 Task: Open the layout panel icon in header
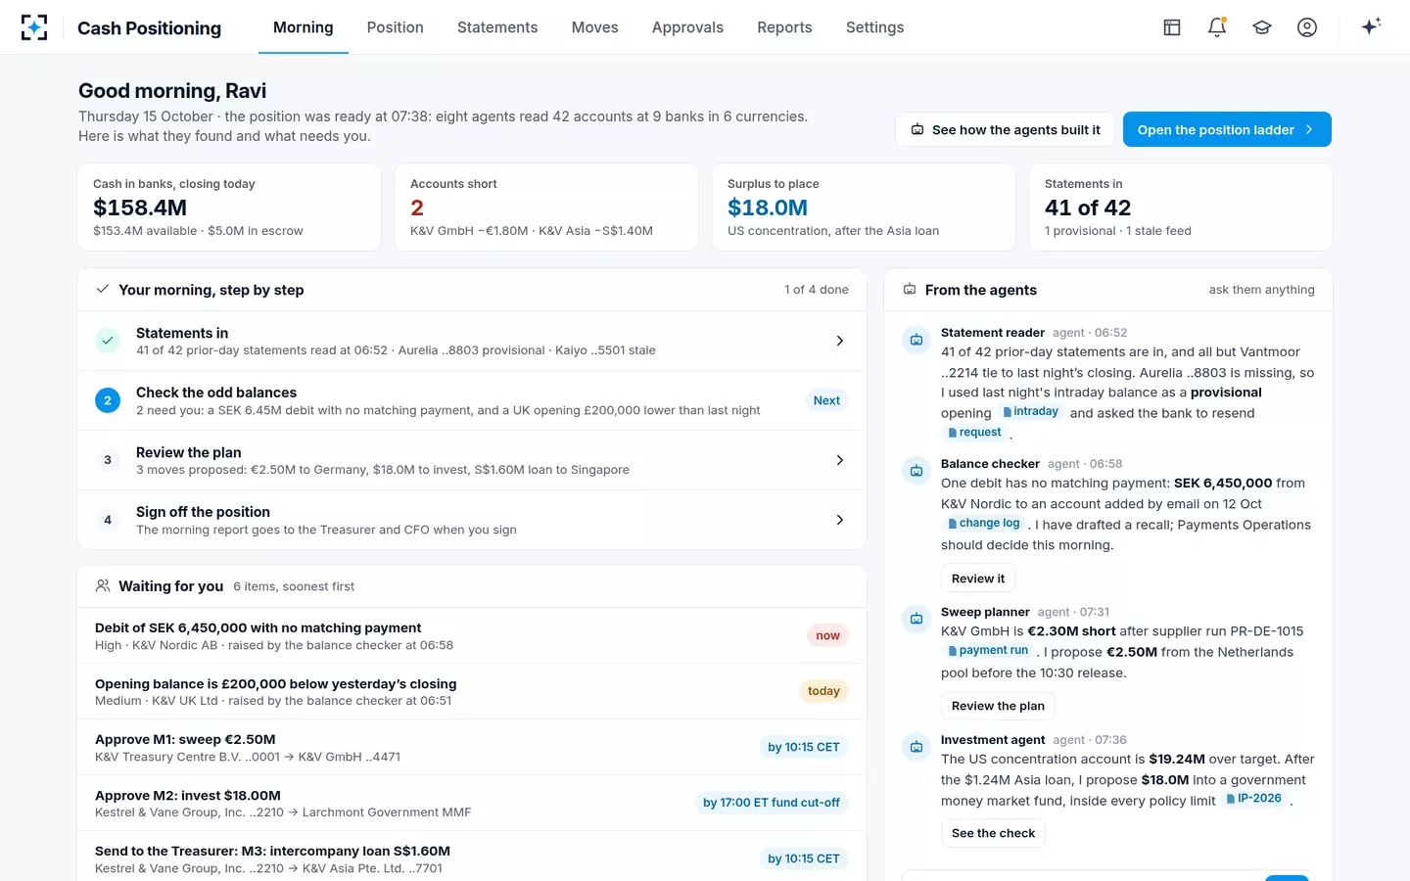pyautogui.click(x=1172, y=27)
